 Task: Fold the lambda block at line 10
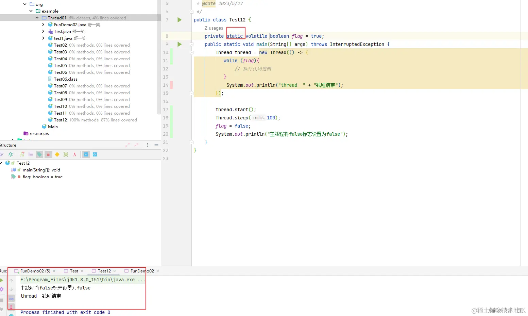[191, 52]
